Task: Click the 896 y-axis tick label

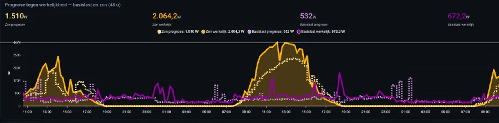Action: pos(17,93)
